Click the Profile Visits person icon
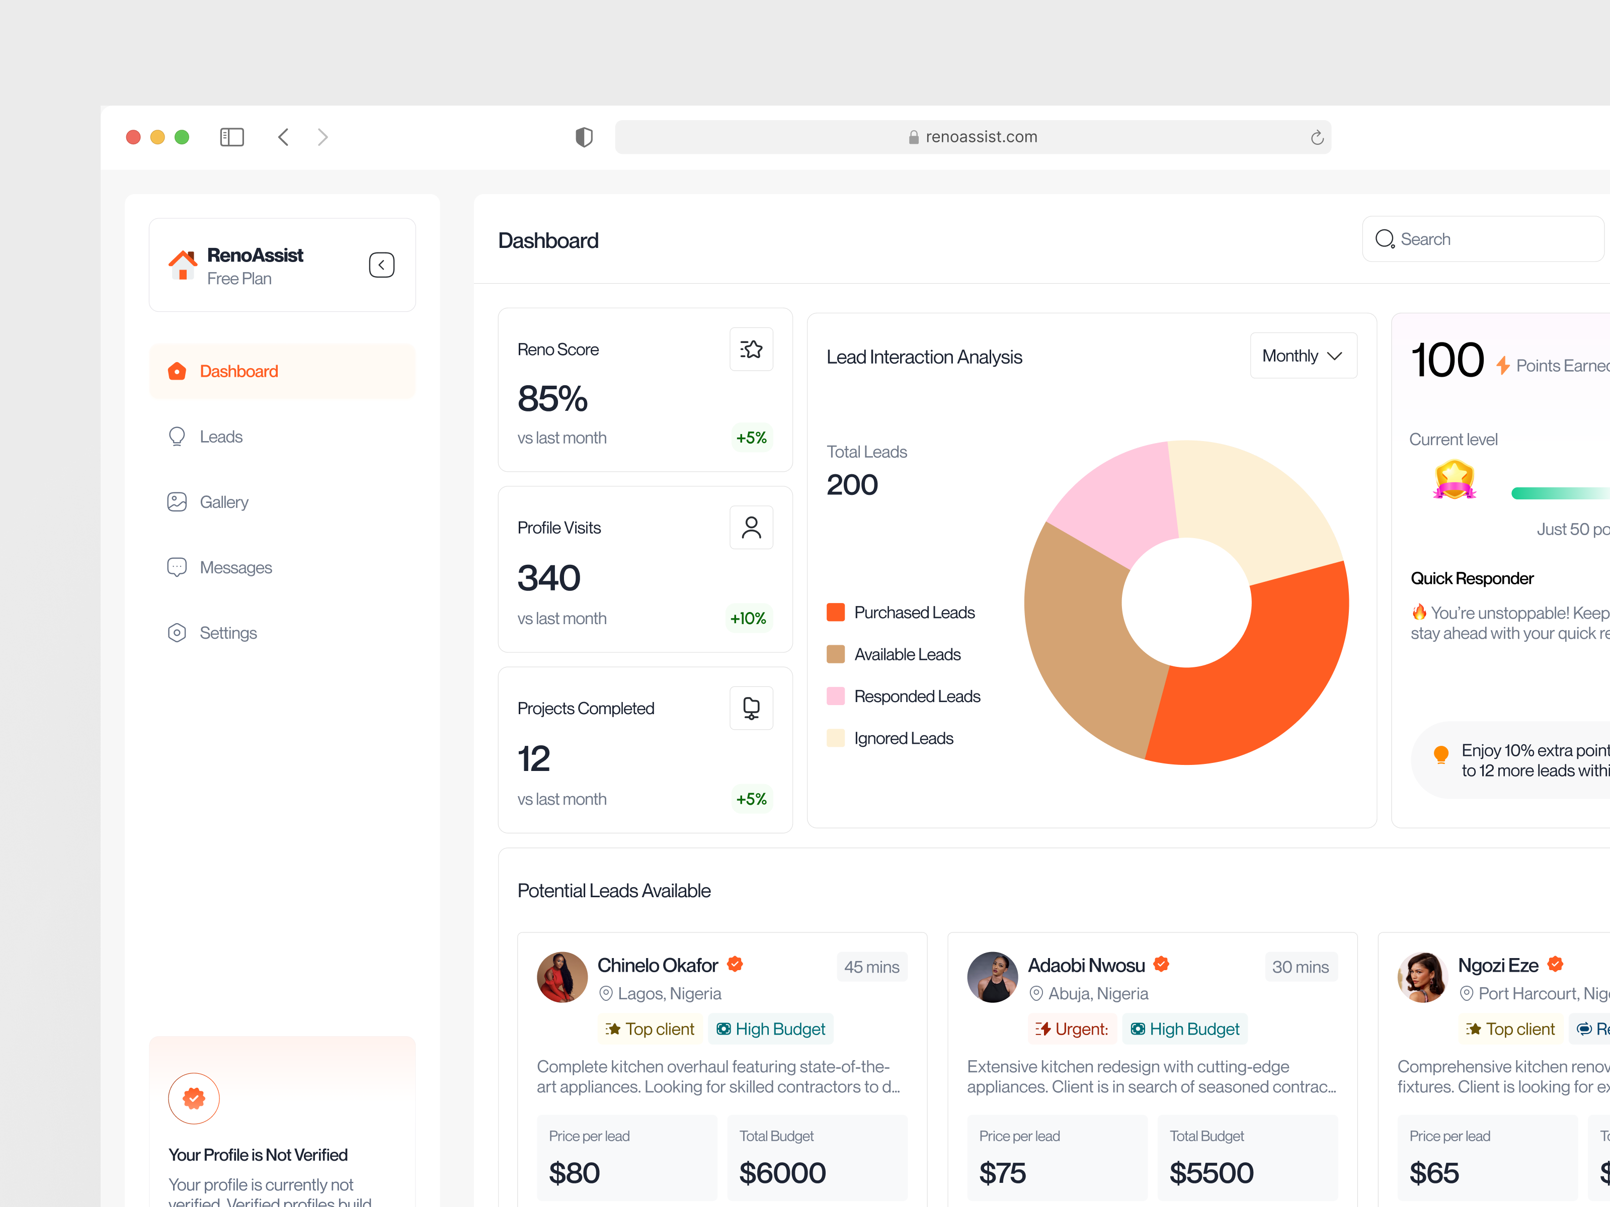Viewport: 1610px width, 1207px height. point(751,528)
